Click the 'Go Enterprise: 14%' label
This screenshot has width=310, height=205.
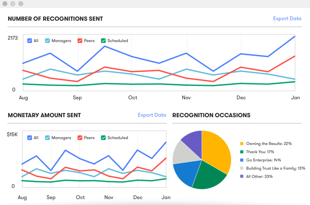(x=264, y=160)
